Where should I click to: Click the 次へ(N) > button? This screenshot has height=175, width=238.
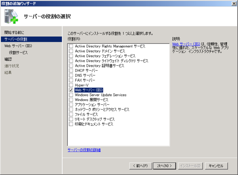coord(164,166)
